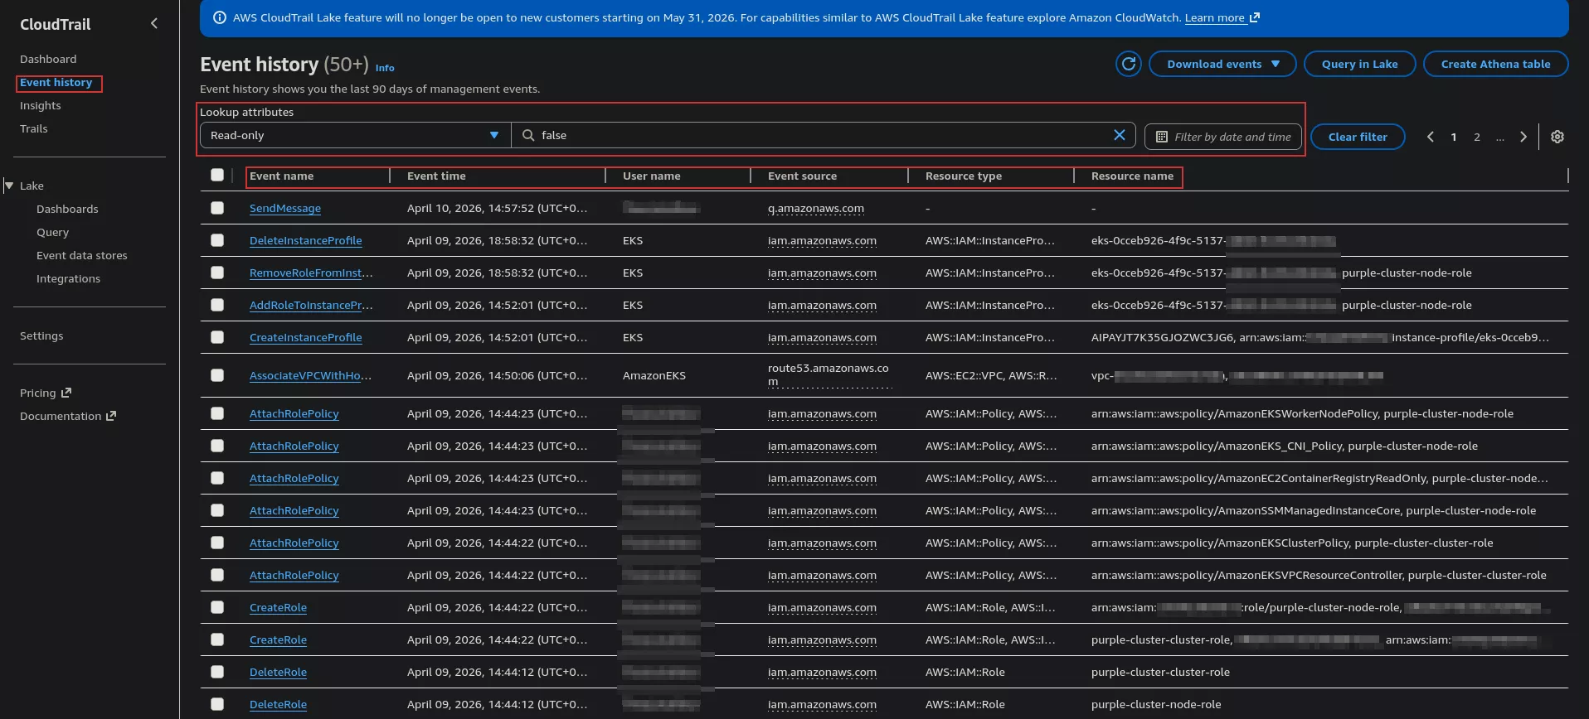Sort by Resource name column header
Image resolution: width=1589 pixels, height=719 pixels.
click(1132, 176)
